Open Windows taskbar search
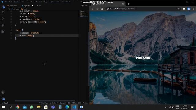The width and height of the screenshot is (196, 110). (x=10, y=107)
